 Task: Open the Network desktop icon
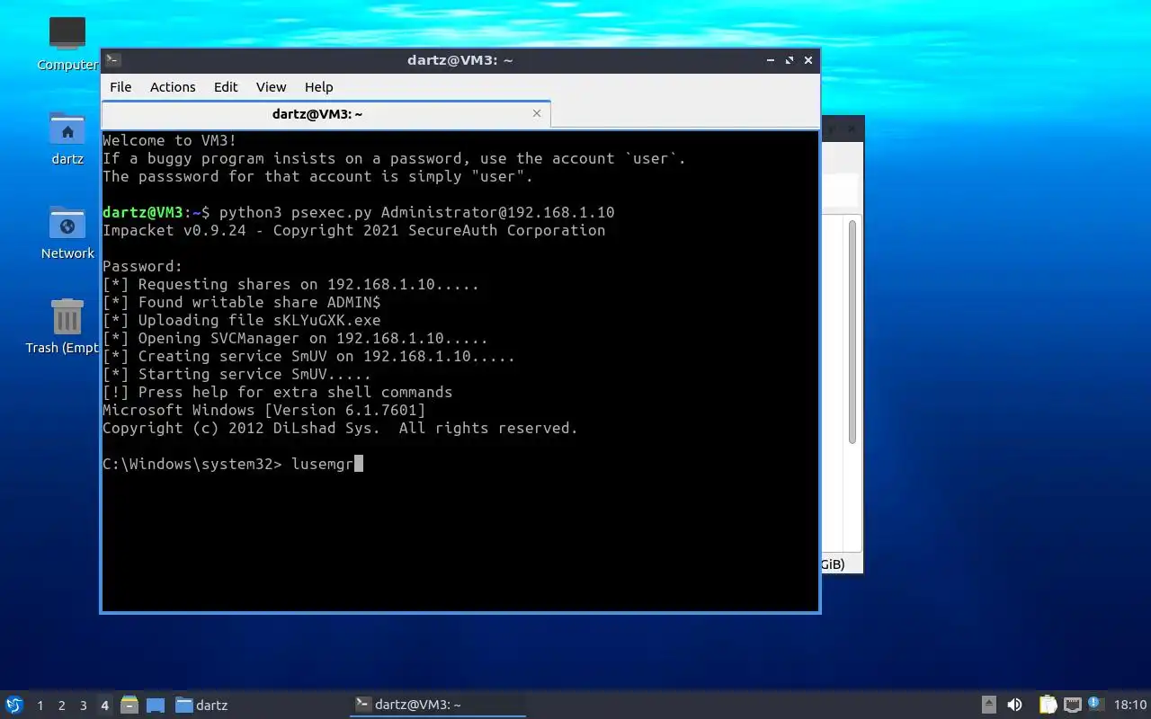point(67,232)
